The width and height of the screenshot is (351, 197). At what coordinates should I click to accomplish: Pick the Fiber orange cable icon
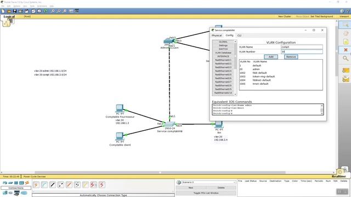tap(69, 185)
